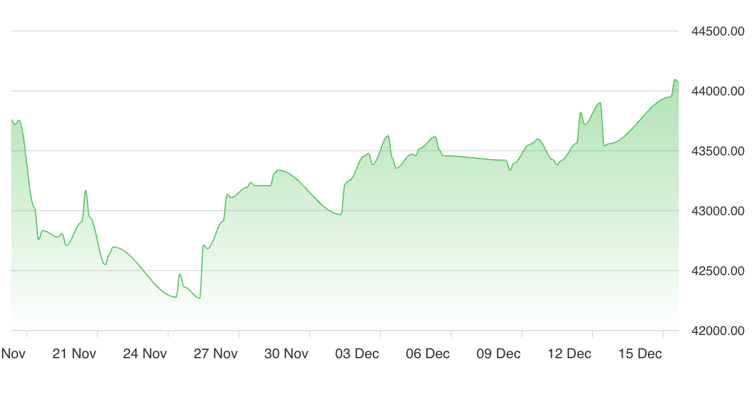Click the 43500.00 price label

click(717, 151)
